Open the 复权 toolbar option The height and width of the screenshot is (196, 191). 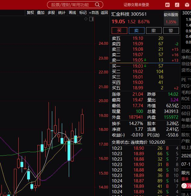coord(30,13)
